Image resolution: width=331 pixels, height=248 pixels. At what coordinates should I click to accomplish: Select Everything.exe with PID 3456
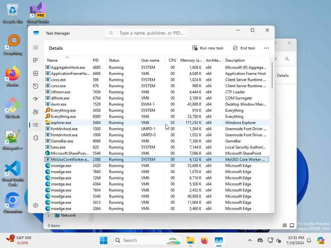click(x=157, y=110)
